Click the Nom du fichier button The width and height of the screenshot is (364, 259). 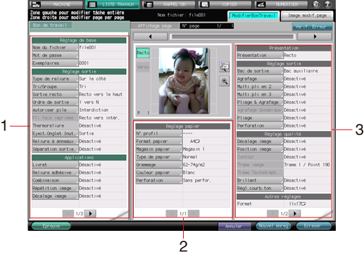(x=55, y=47)
